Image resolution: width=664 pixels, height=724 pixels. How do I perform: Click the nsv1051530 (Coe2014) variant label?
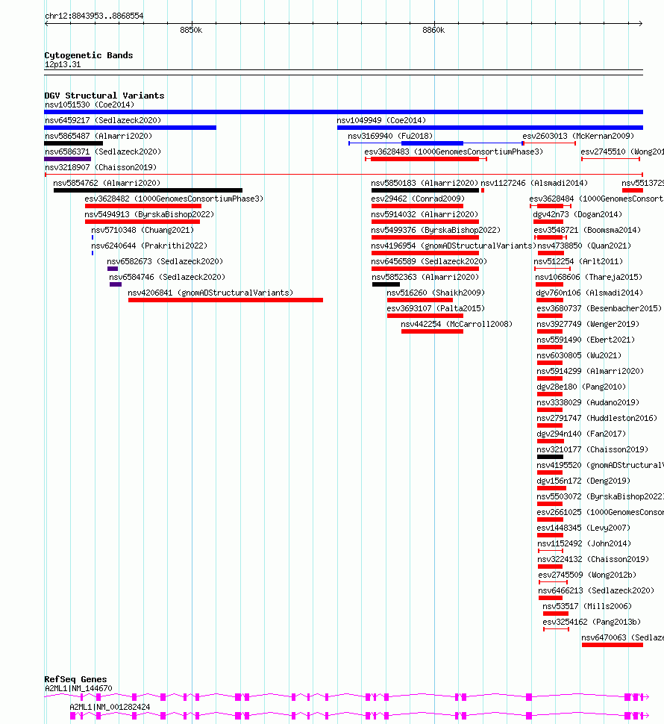90,104
